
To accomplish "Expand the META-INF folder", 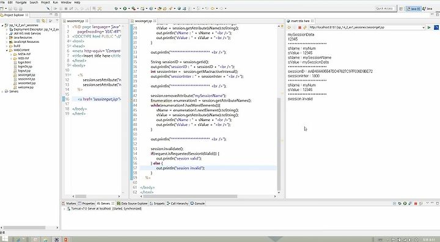I will click(12, 54).
